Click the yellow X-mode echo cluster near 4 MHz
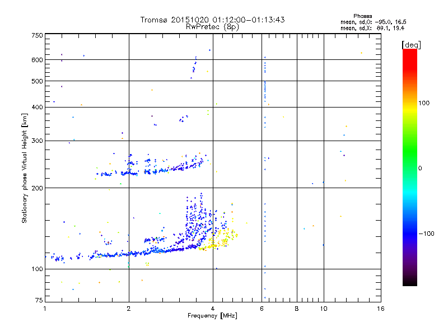 click(x=218, y=240)
